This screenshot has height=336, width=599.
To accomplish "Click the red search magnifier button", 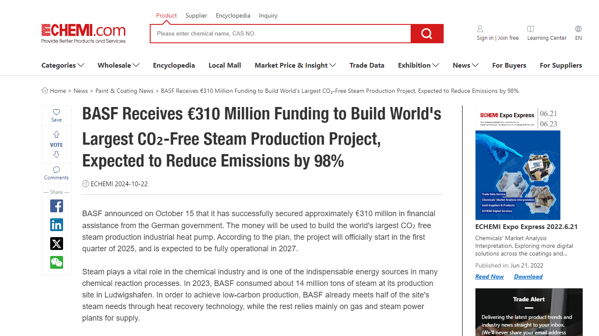I will tap(427, 33).
